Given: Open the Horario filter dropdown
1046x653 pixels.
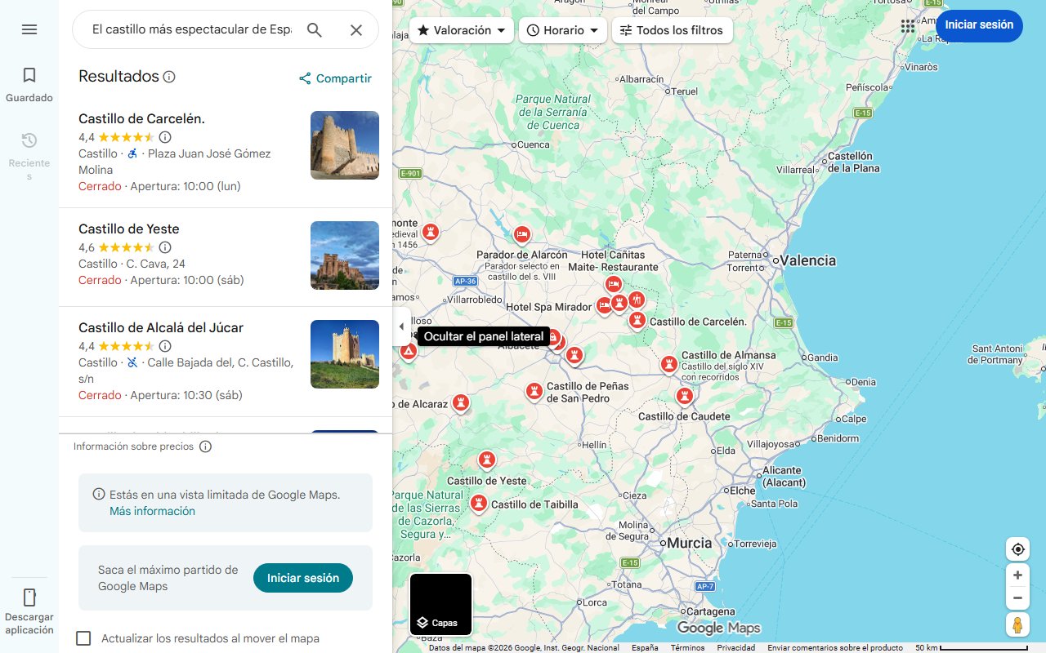Looking at the screenshot, I should tap(562, 29).
